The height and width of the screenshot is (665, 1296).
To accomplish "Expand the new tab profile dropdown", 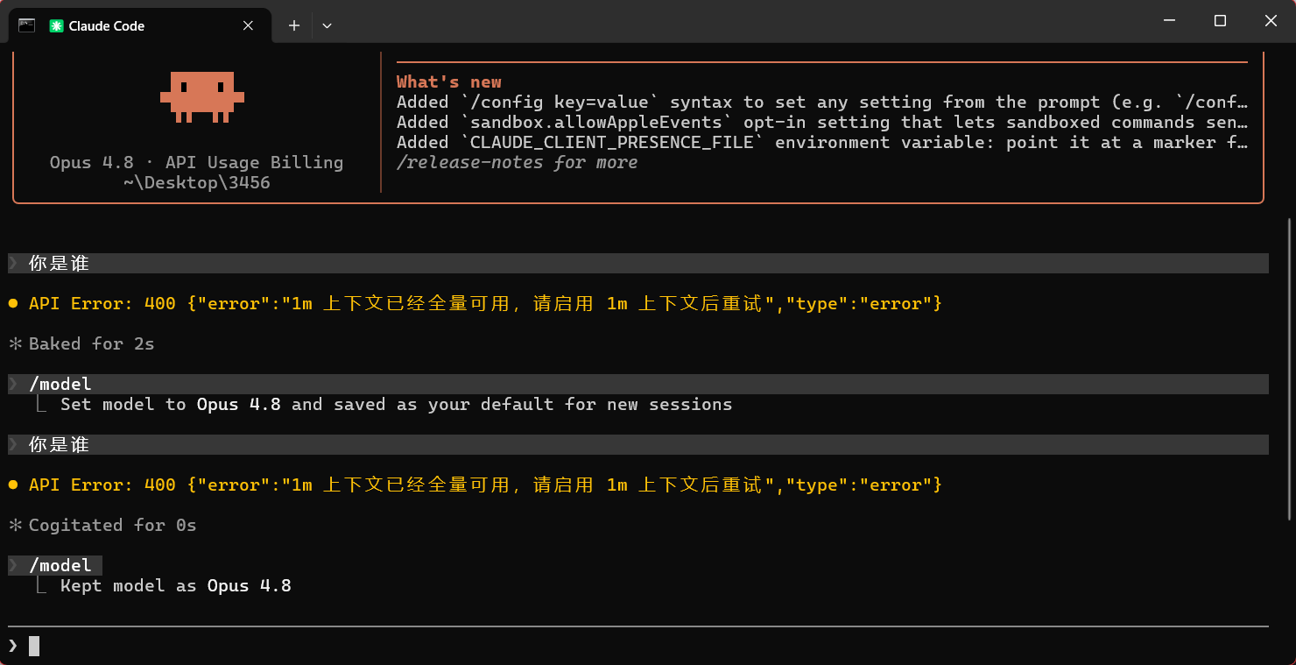I will [x=327, y=25].
